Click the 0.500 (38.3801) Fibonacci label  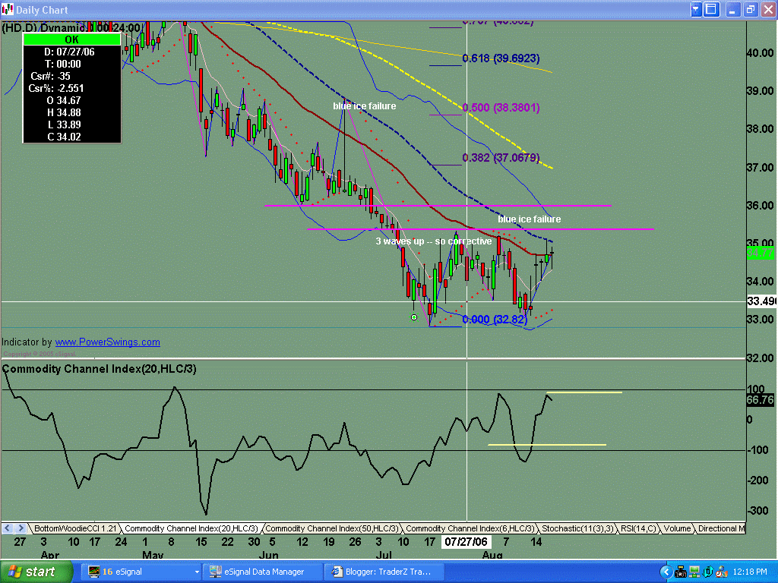tap(501, 108)
